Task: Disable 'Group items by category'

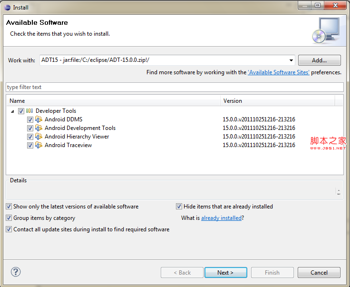Action: (9, 218)
